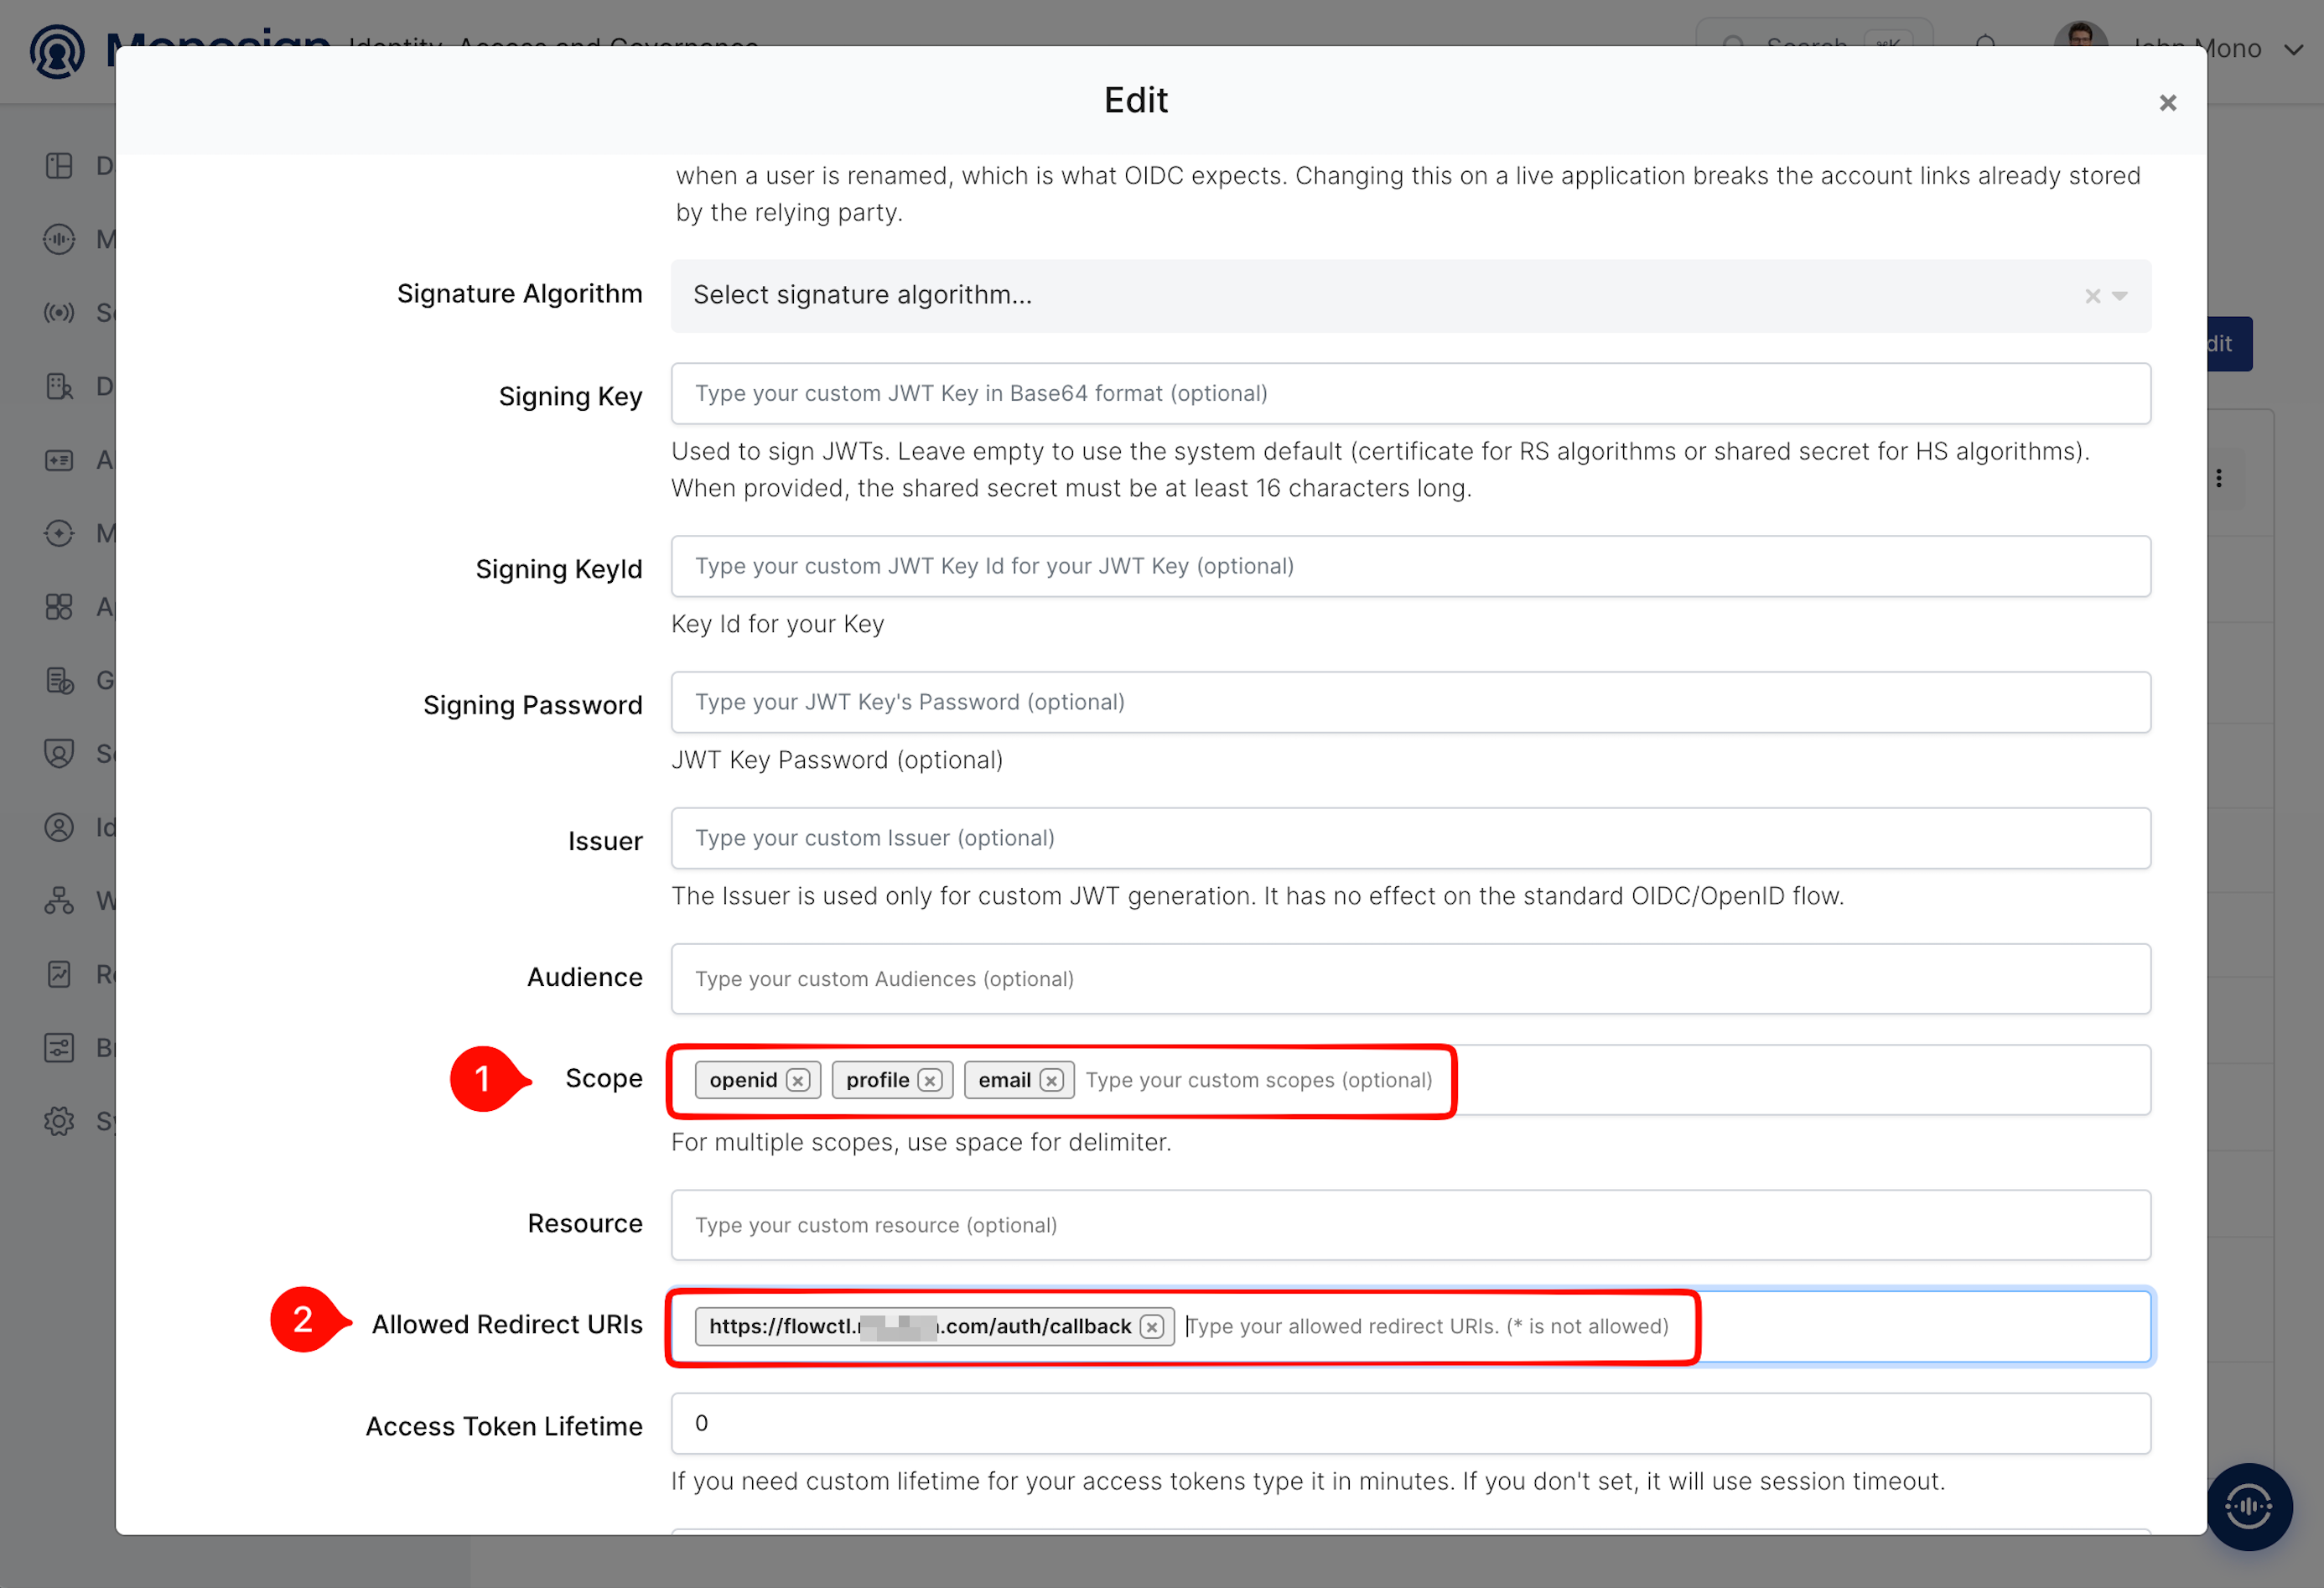This screenshot has height=1588, width=2324.
Task: Open the reports chart sidebar icon
Action: coord(59,975)
